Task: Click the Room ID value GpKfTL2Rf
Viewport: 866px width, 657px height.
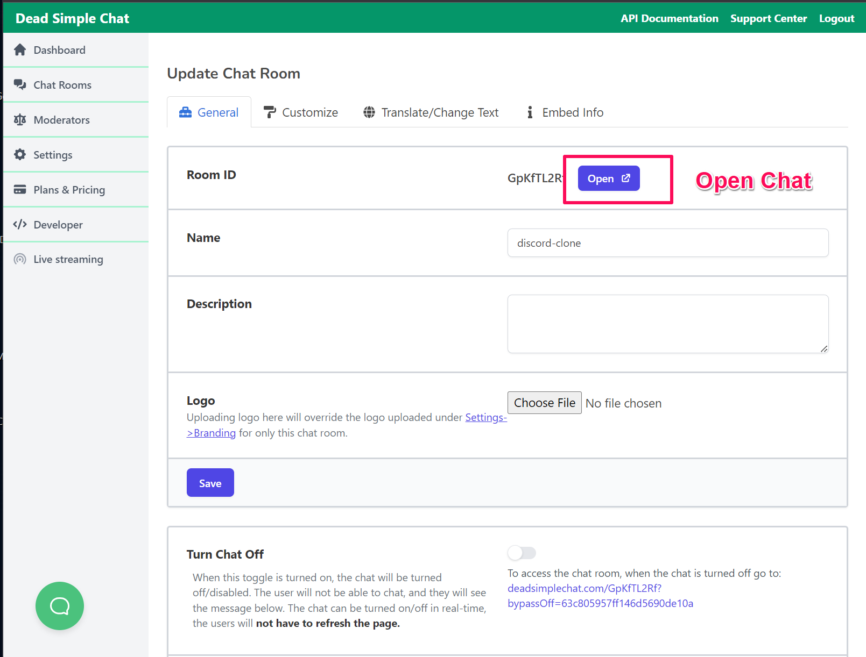Action: tap(534, 178)
